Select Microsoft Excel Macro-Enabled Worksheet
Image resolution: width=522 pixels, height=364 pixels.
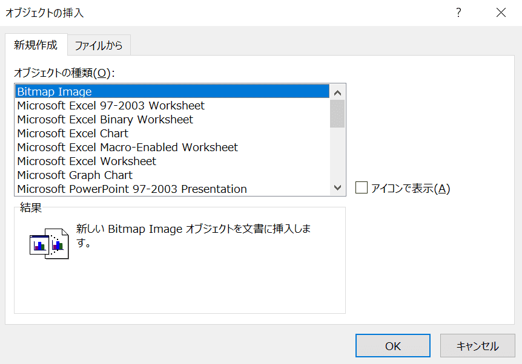point(172,148)
